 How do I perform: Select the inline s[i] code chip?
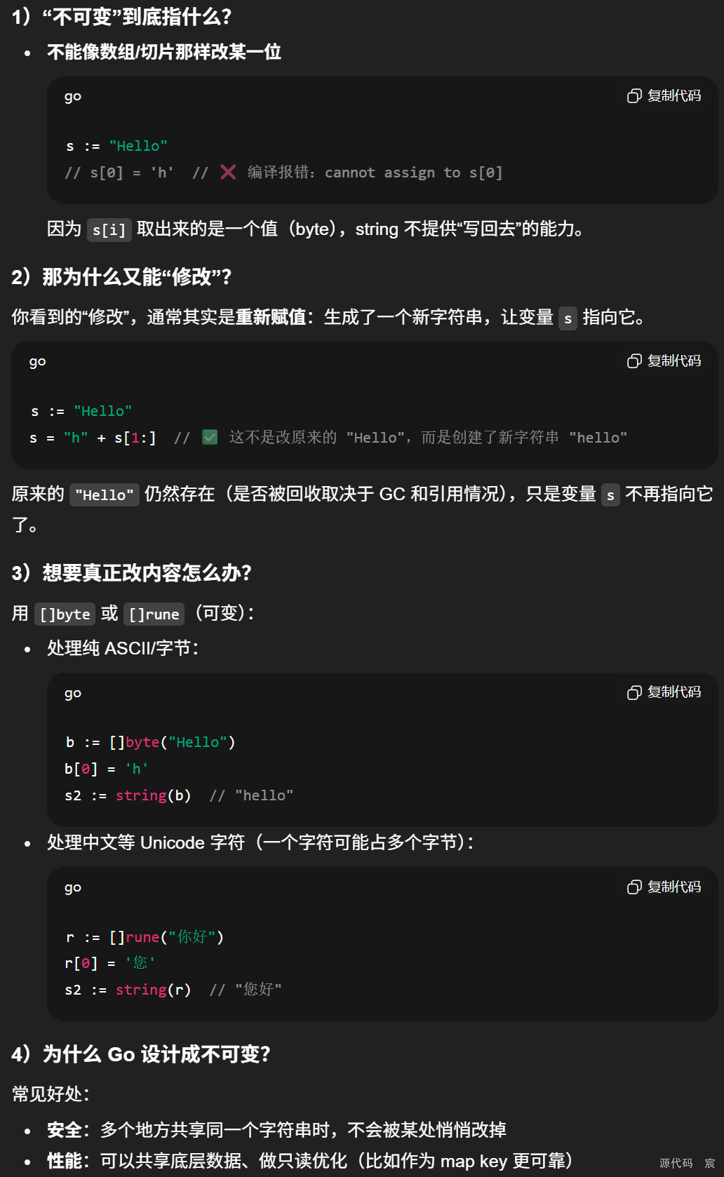click(109, 229)
